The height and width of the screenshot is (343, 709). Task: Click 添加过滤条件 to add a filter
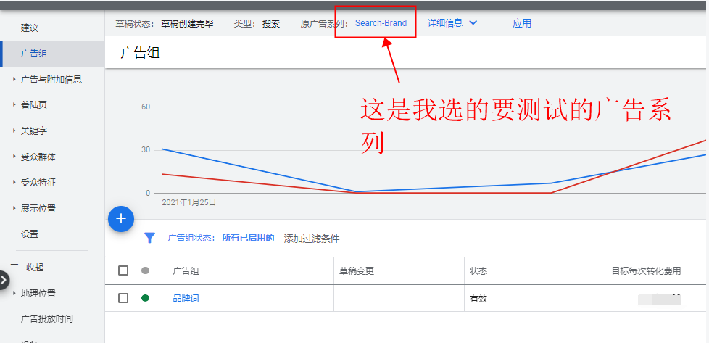pos(312,239)
